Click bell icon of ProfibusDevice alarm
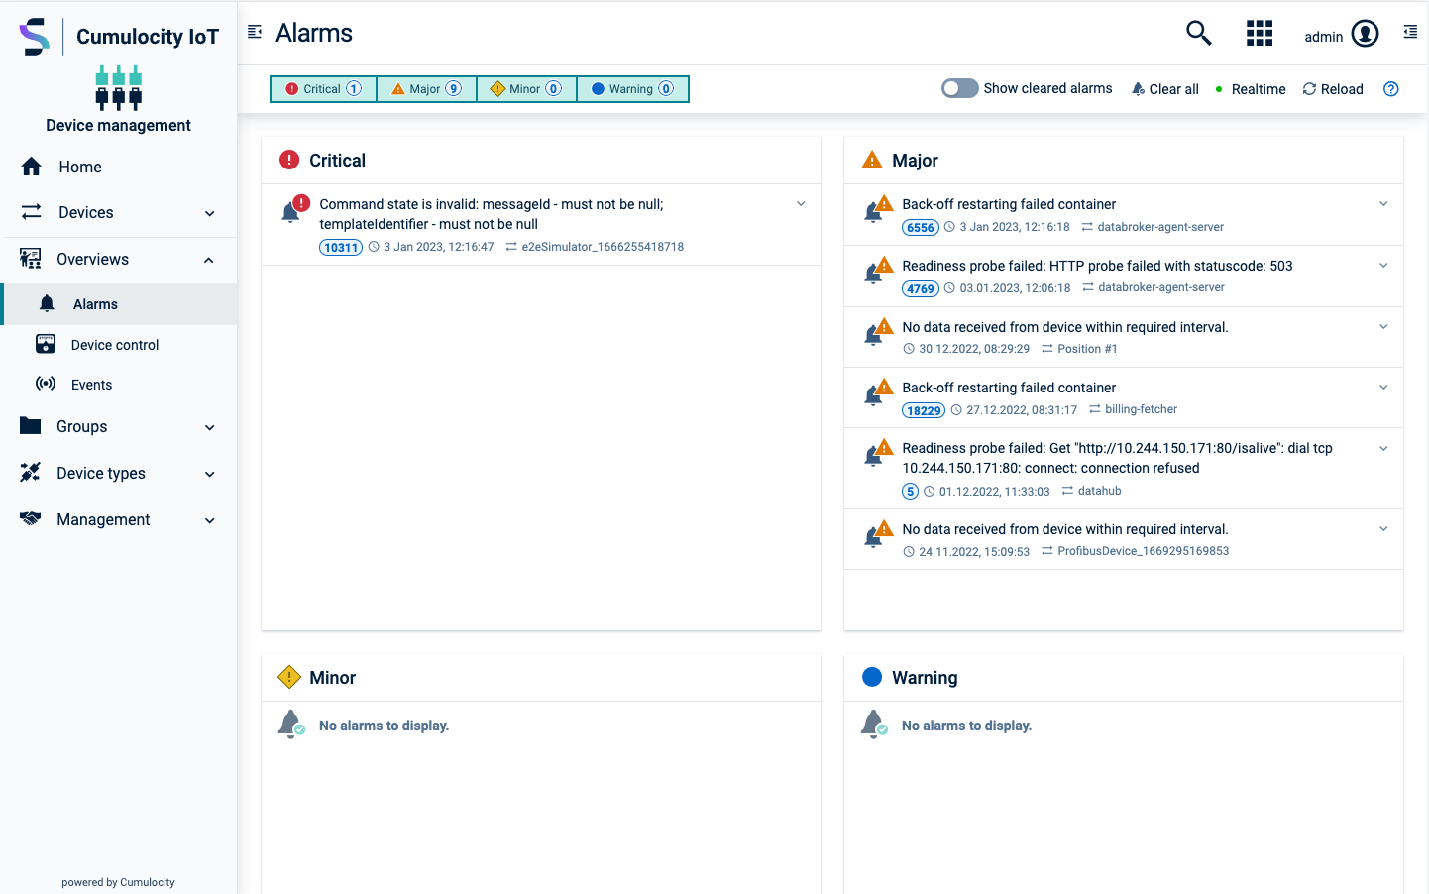 878,533
